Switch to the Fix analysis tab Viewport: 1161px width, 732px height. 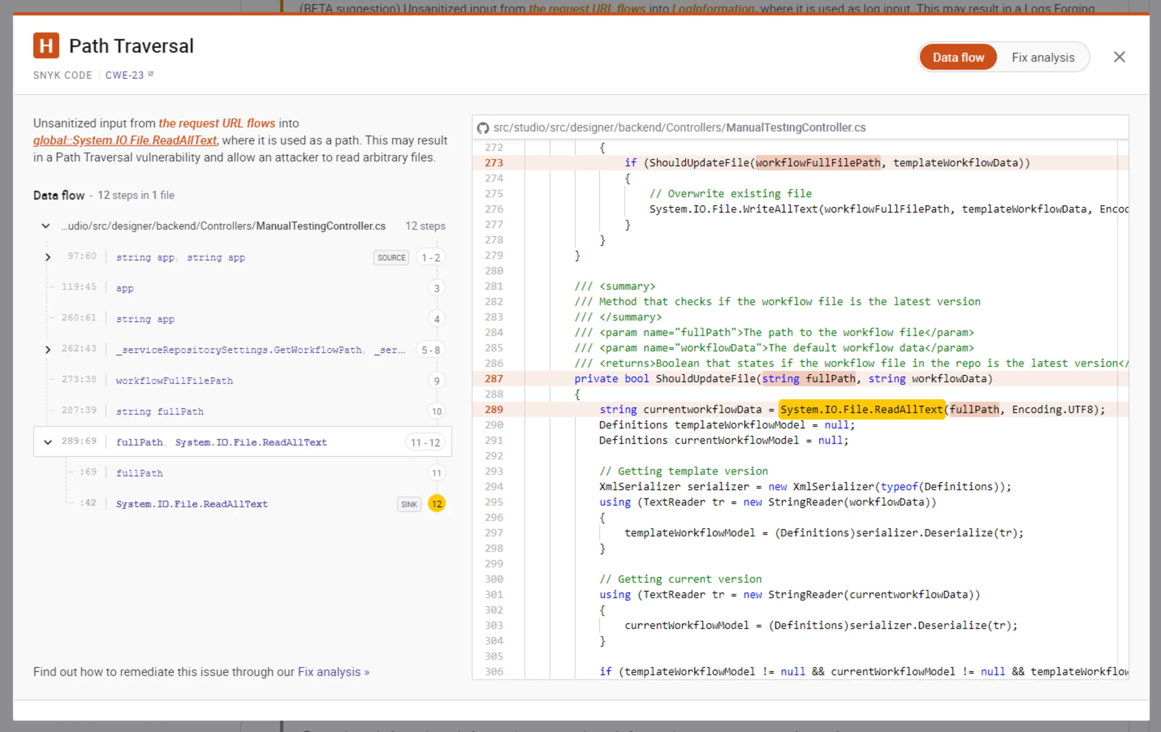(x=1043, y=57)
